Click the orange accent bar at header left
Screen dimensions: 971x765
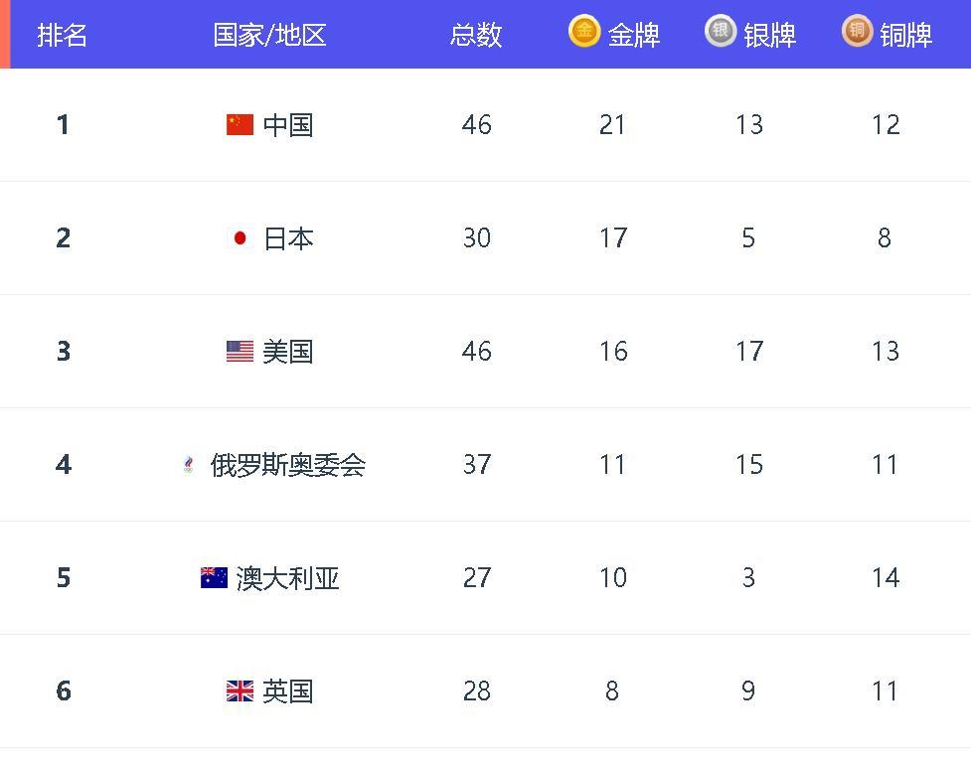(5, 34)
